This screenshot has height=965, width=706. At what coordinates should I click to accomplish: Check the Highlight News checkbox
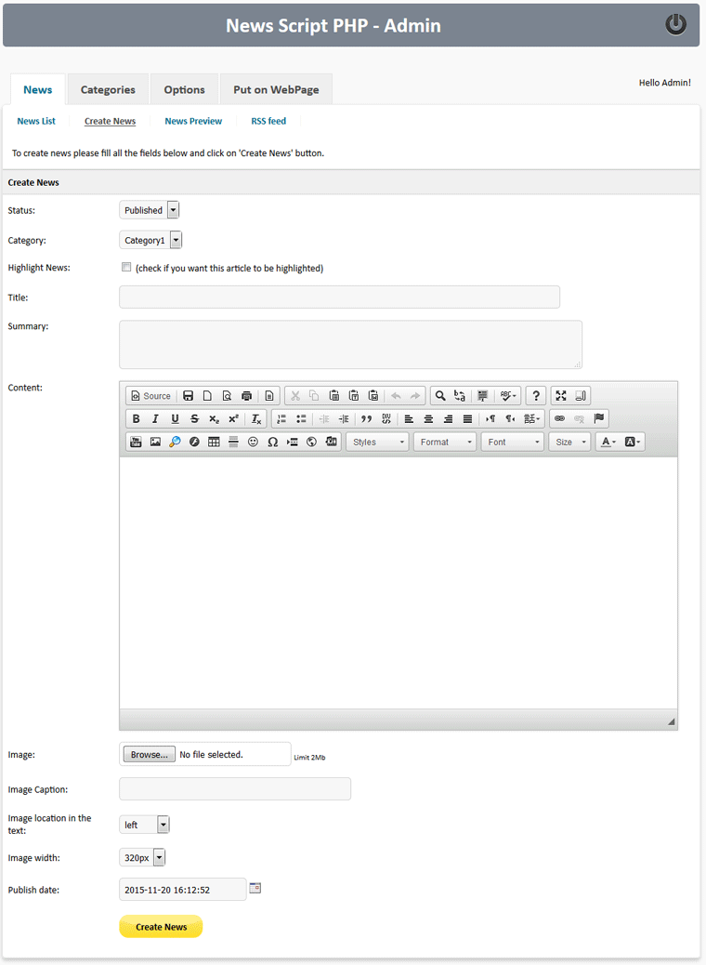126,267
